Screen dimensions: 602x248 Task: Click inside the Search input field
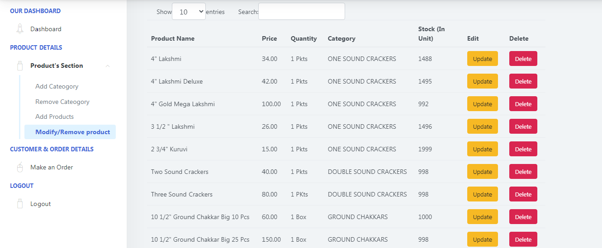point(301,12)
